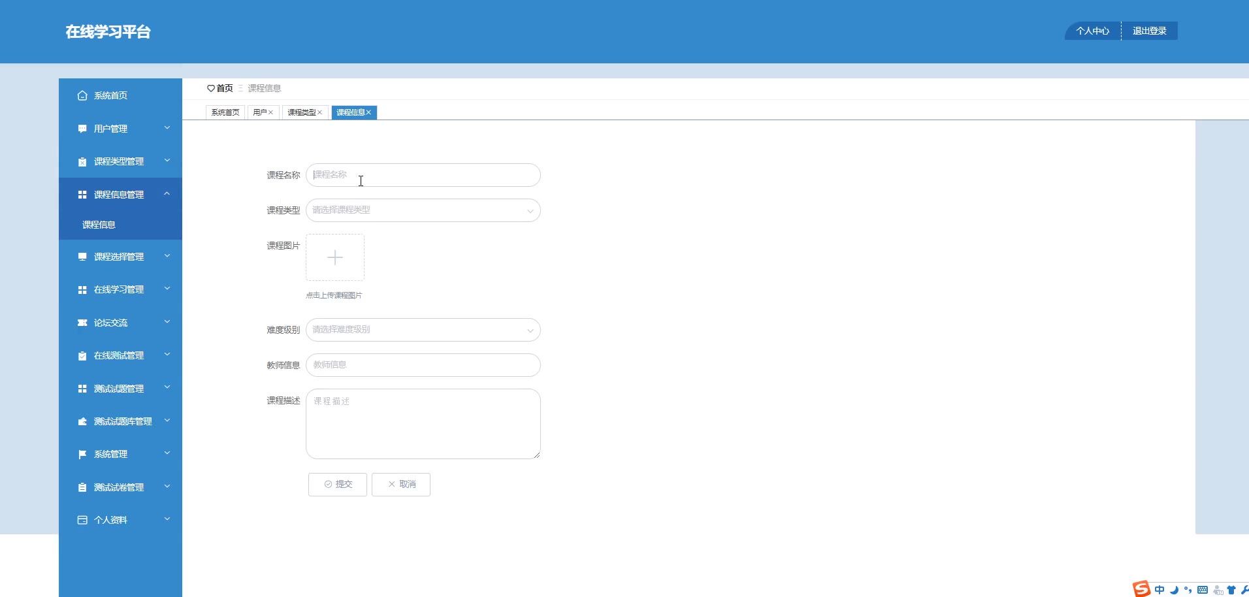Open 个人中心 in the header
The height and width of the screenshot is (597, 1249).
tap(1093, 31)
